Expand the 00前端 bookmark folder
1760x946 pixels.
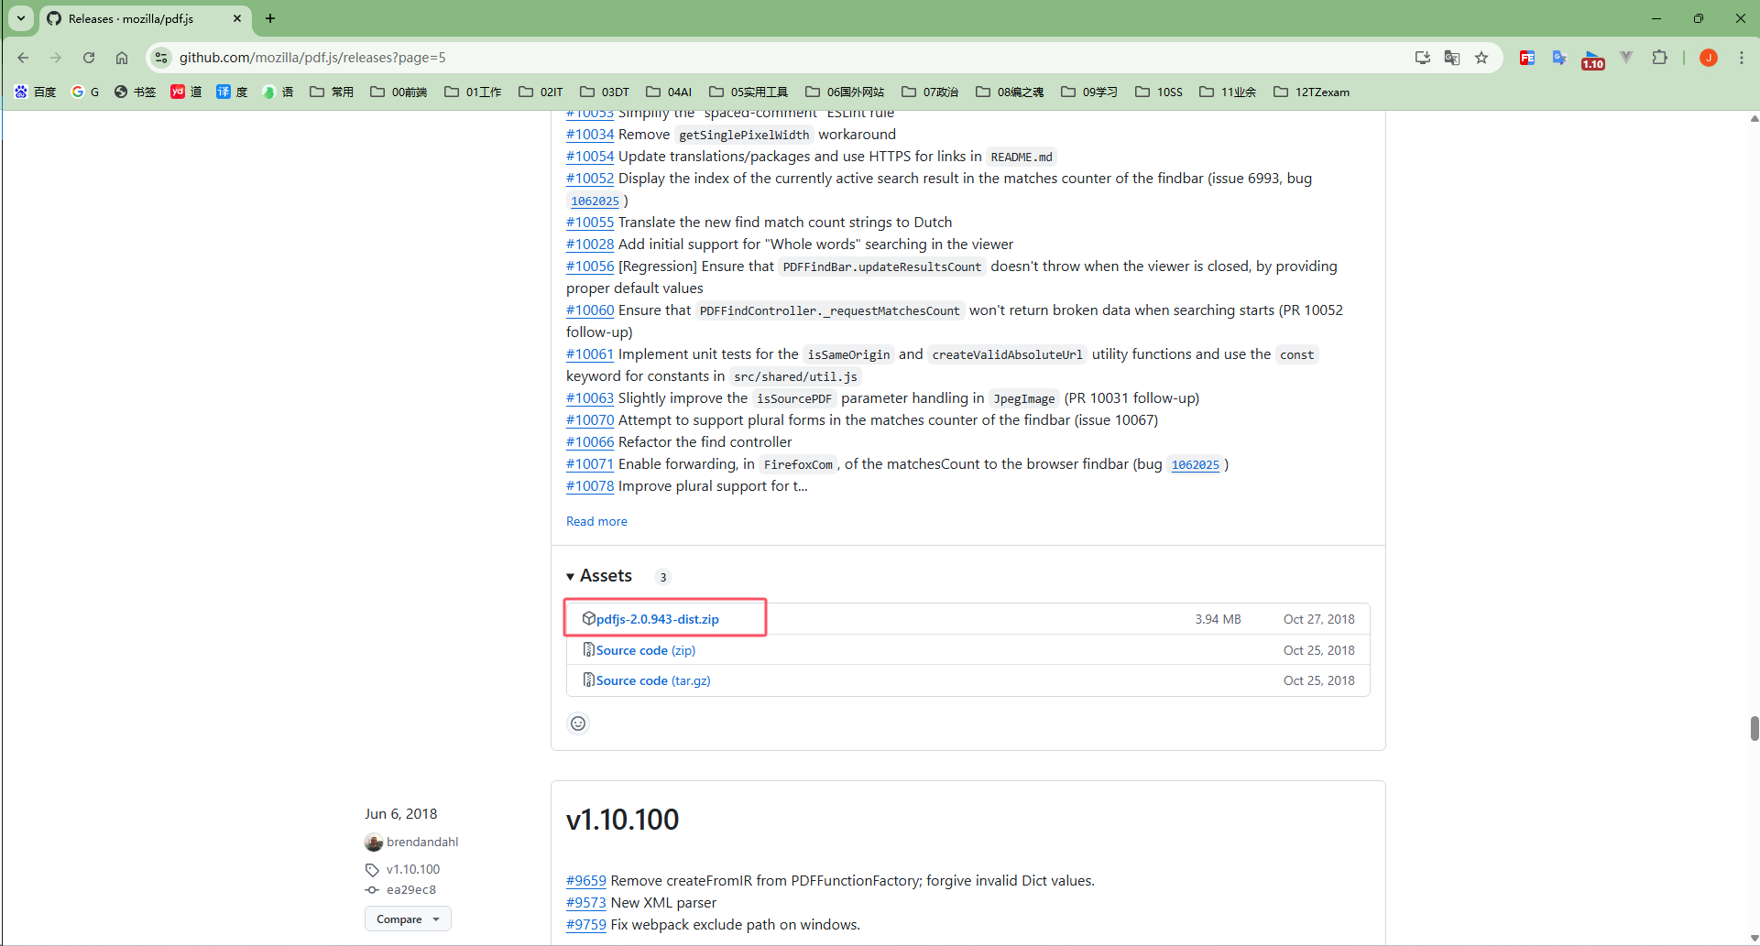tap(399, 92)
